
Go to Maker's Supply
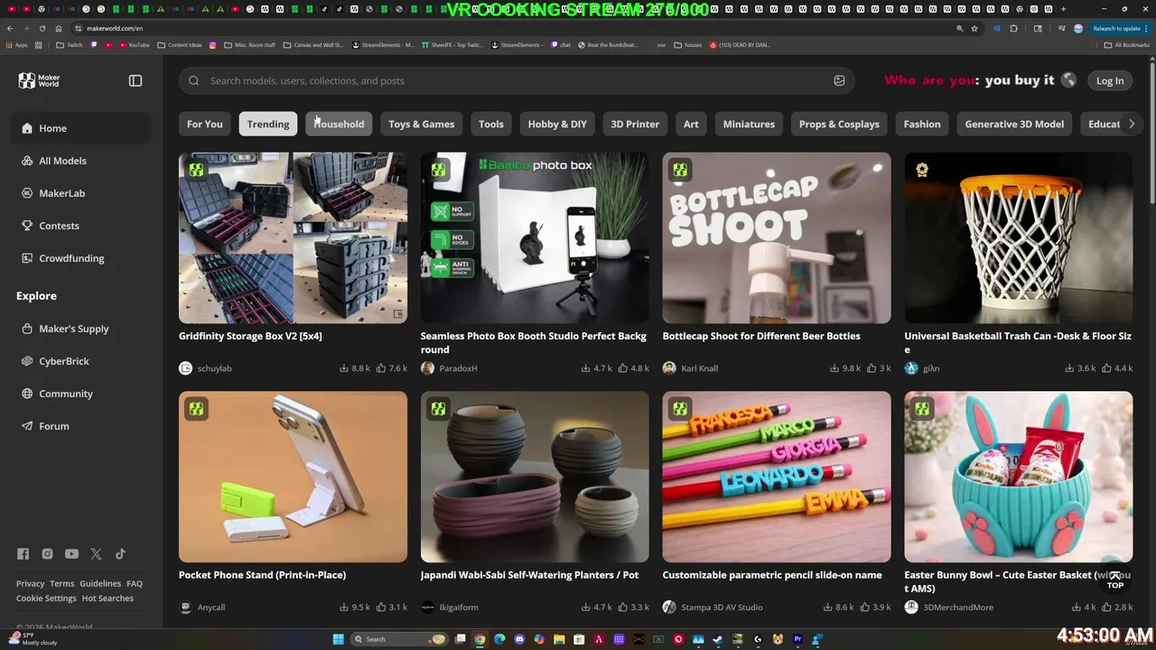pos(81,329)
